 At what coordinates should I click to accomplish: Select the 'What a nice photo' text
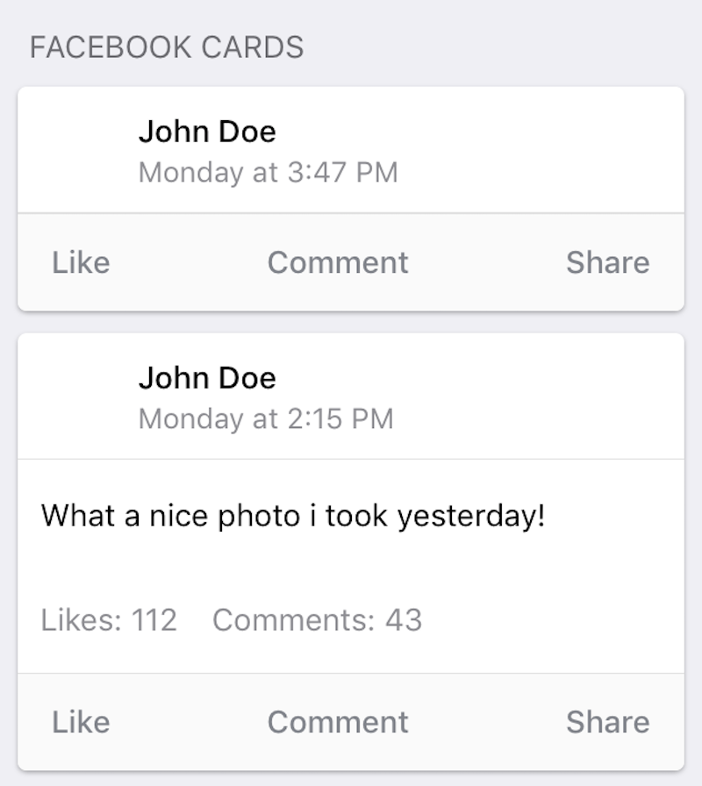click(x=293, y=516)
